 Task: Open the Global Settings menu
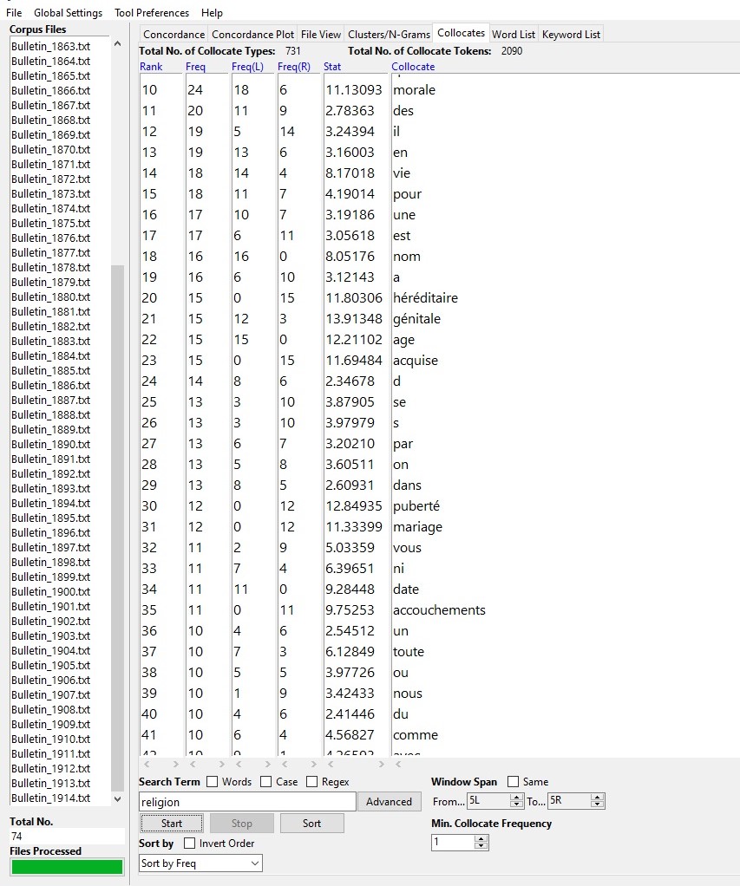(x=68, y=13)
